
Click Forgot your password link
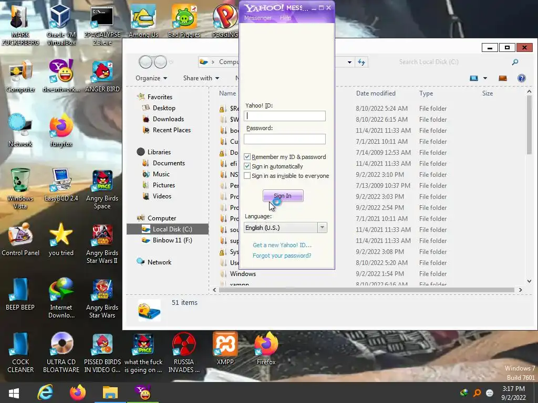(x=282, y=256)
